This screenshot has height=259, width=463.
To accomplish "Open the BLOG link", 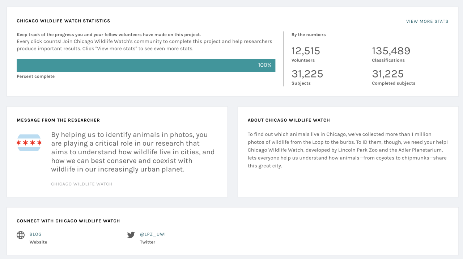I will tap(35, 234).
